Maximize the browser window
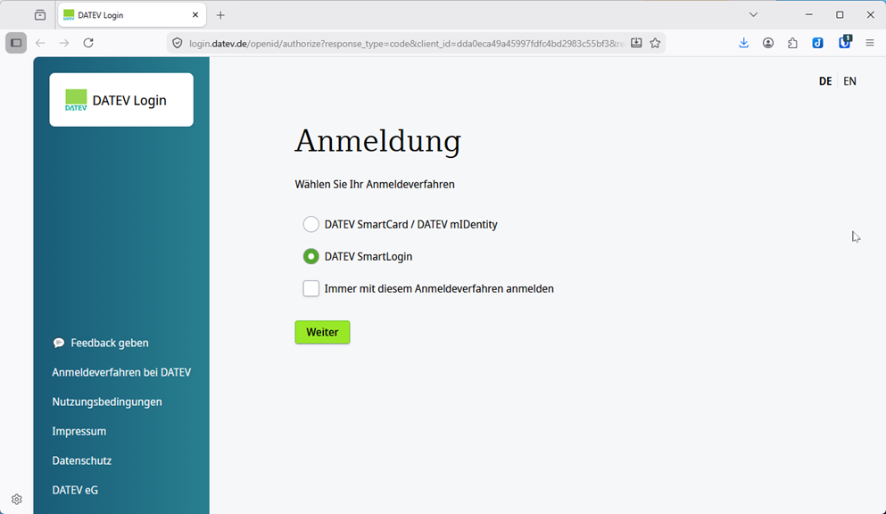 840,15
